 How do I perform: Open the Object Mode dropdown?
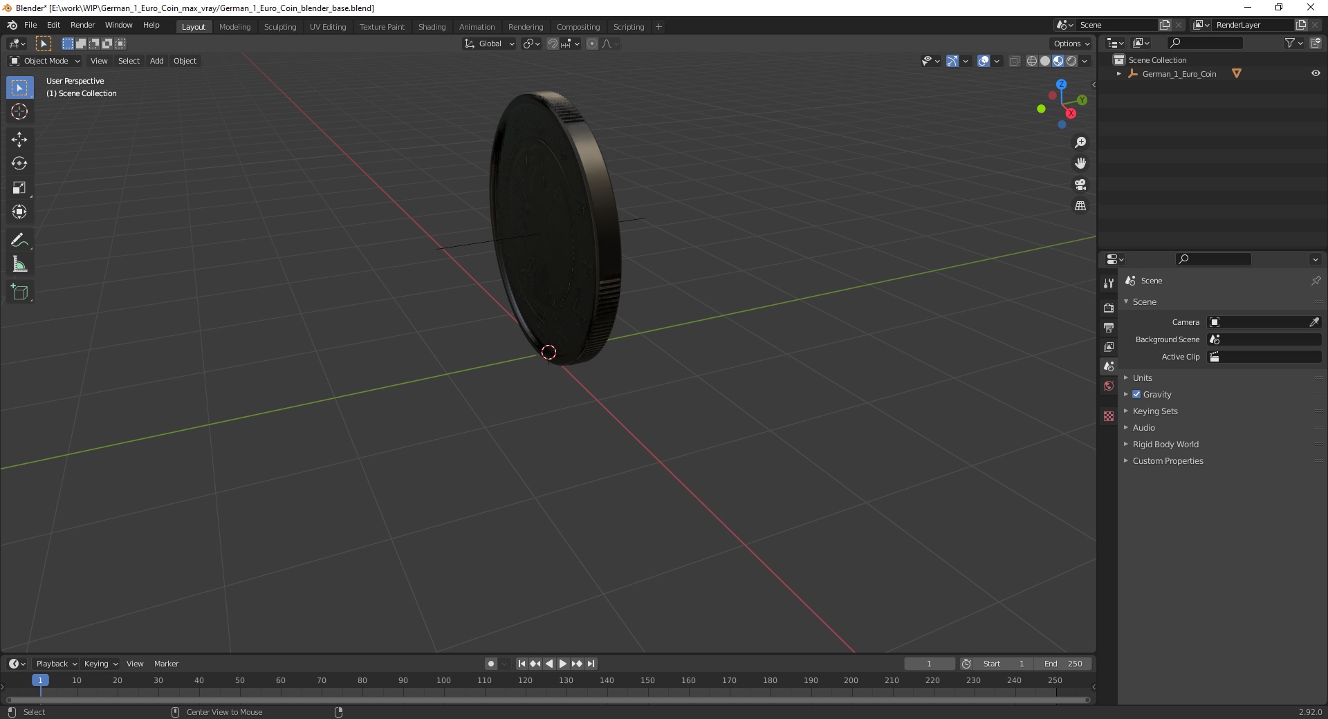tap(45, 61)
